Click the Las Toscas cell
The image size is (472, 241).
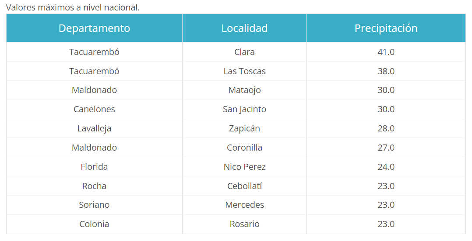click(244, 71)
